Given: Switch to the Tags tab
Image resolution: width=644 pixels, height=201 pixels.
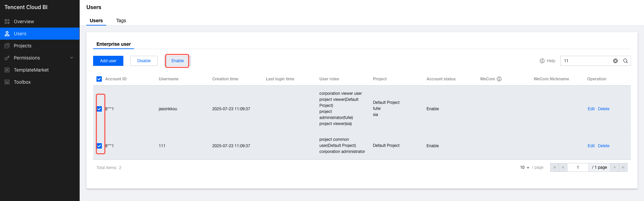Looking at the screenshot, I should [x=121, y=21].
